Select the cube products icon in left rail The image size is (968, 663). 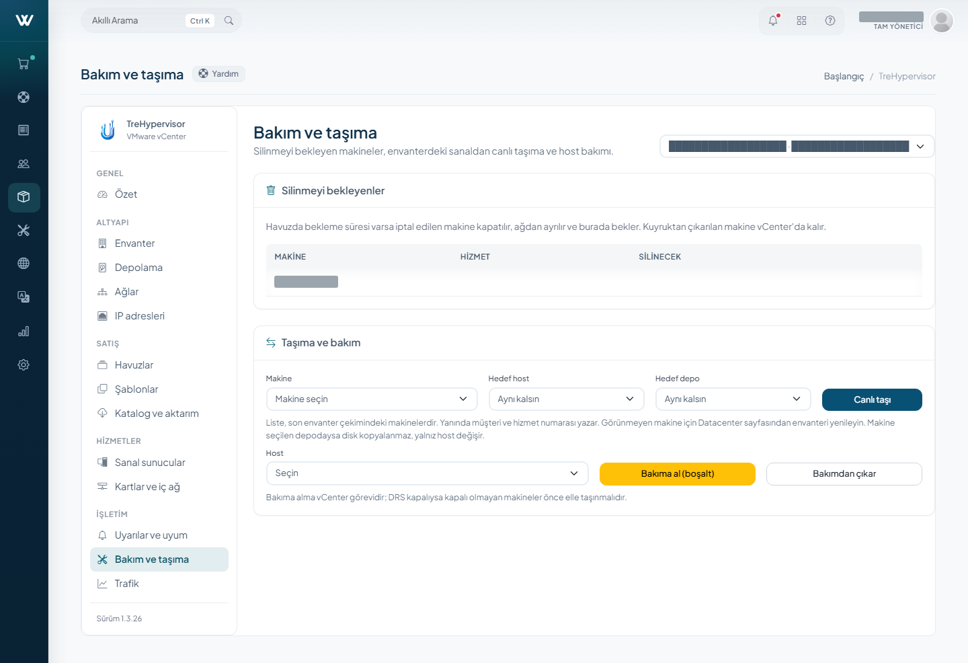24,197
